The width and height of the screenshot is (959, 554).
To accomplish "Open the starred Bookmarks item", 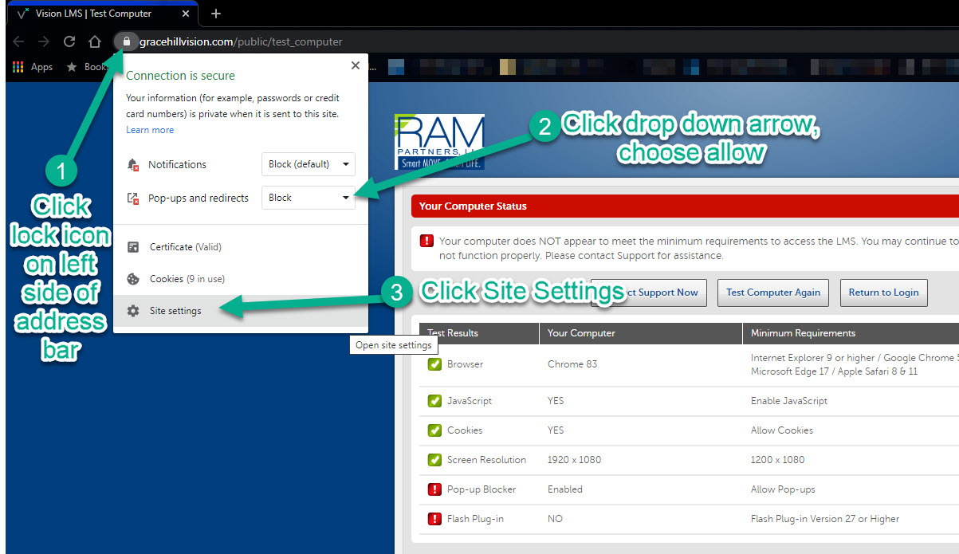I will [x=86, y=67].
